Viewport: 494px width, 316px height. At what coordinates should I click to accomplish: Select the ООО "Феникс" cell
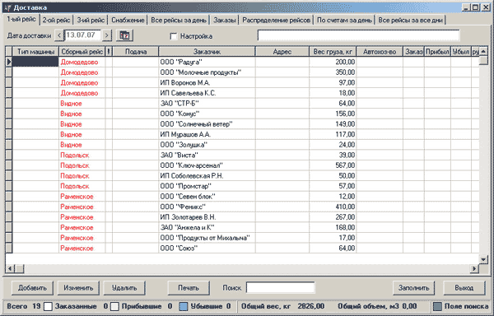207,207
